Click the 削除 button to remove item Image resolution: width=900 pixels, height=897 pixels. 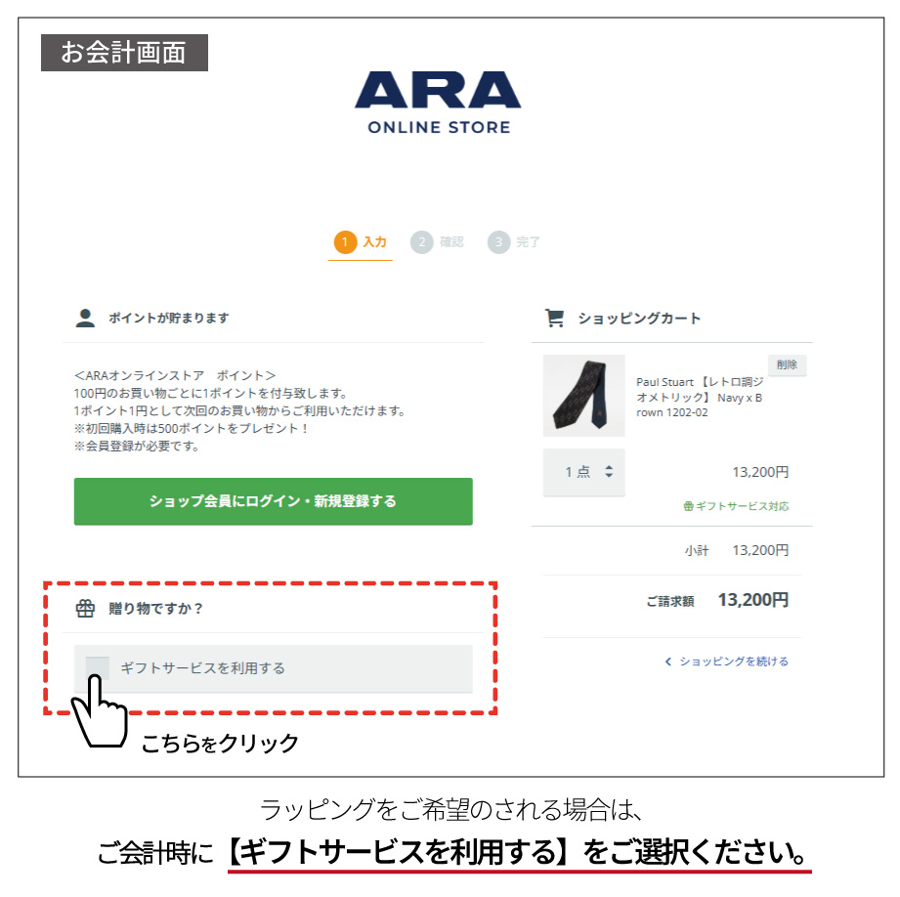click(x=787, y=365)
